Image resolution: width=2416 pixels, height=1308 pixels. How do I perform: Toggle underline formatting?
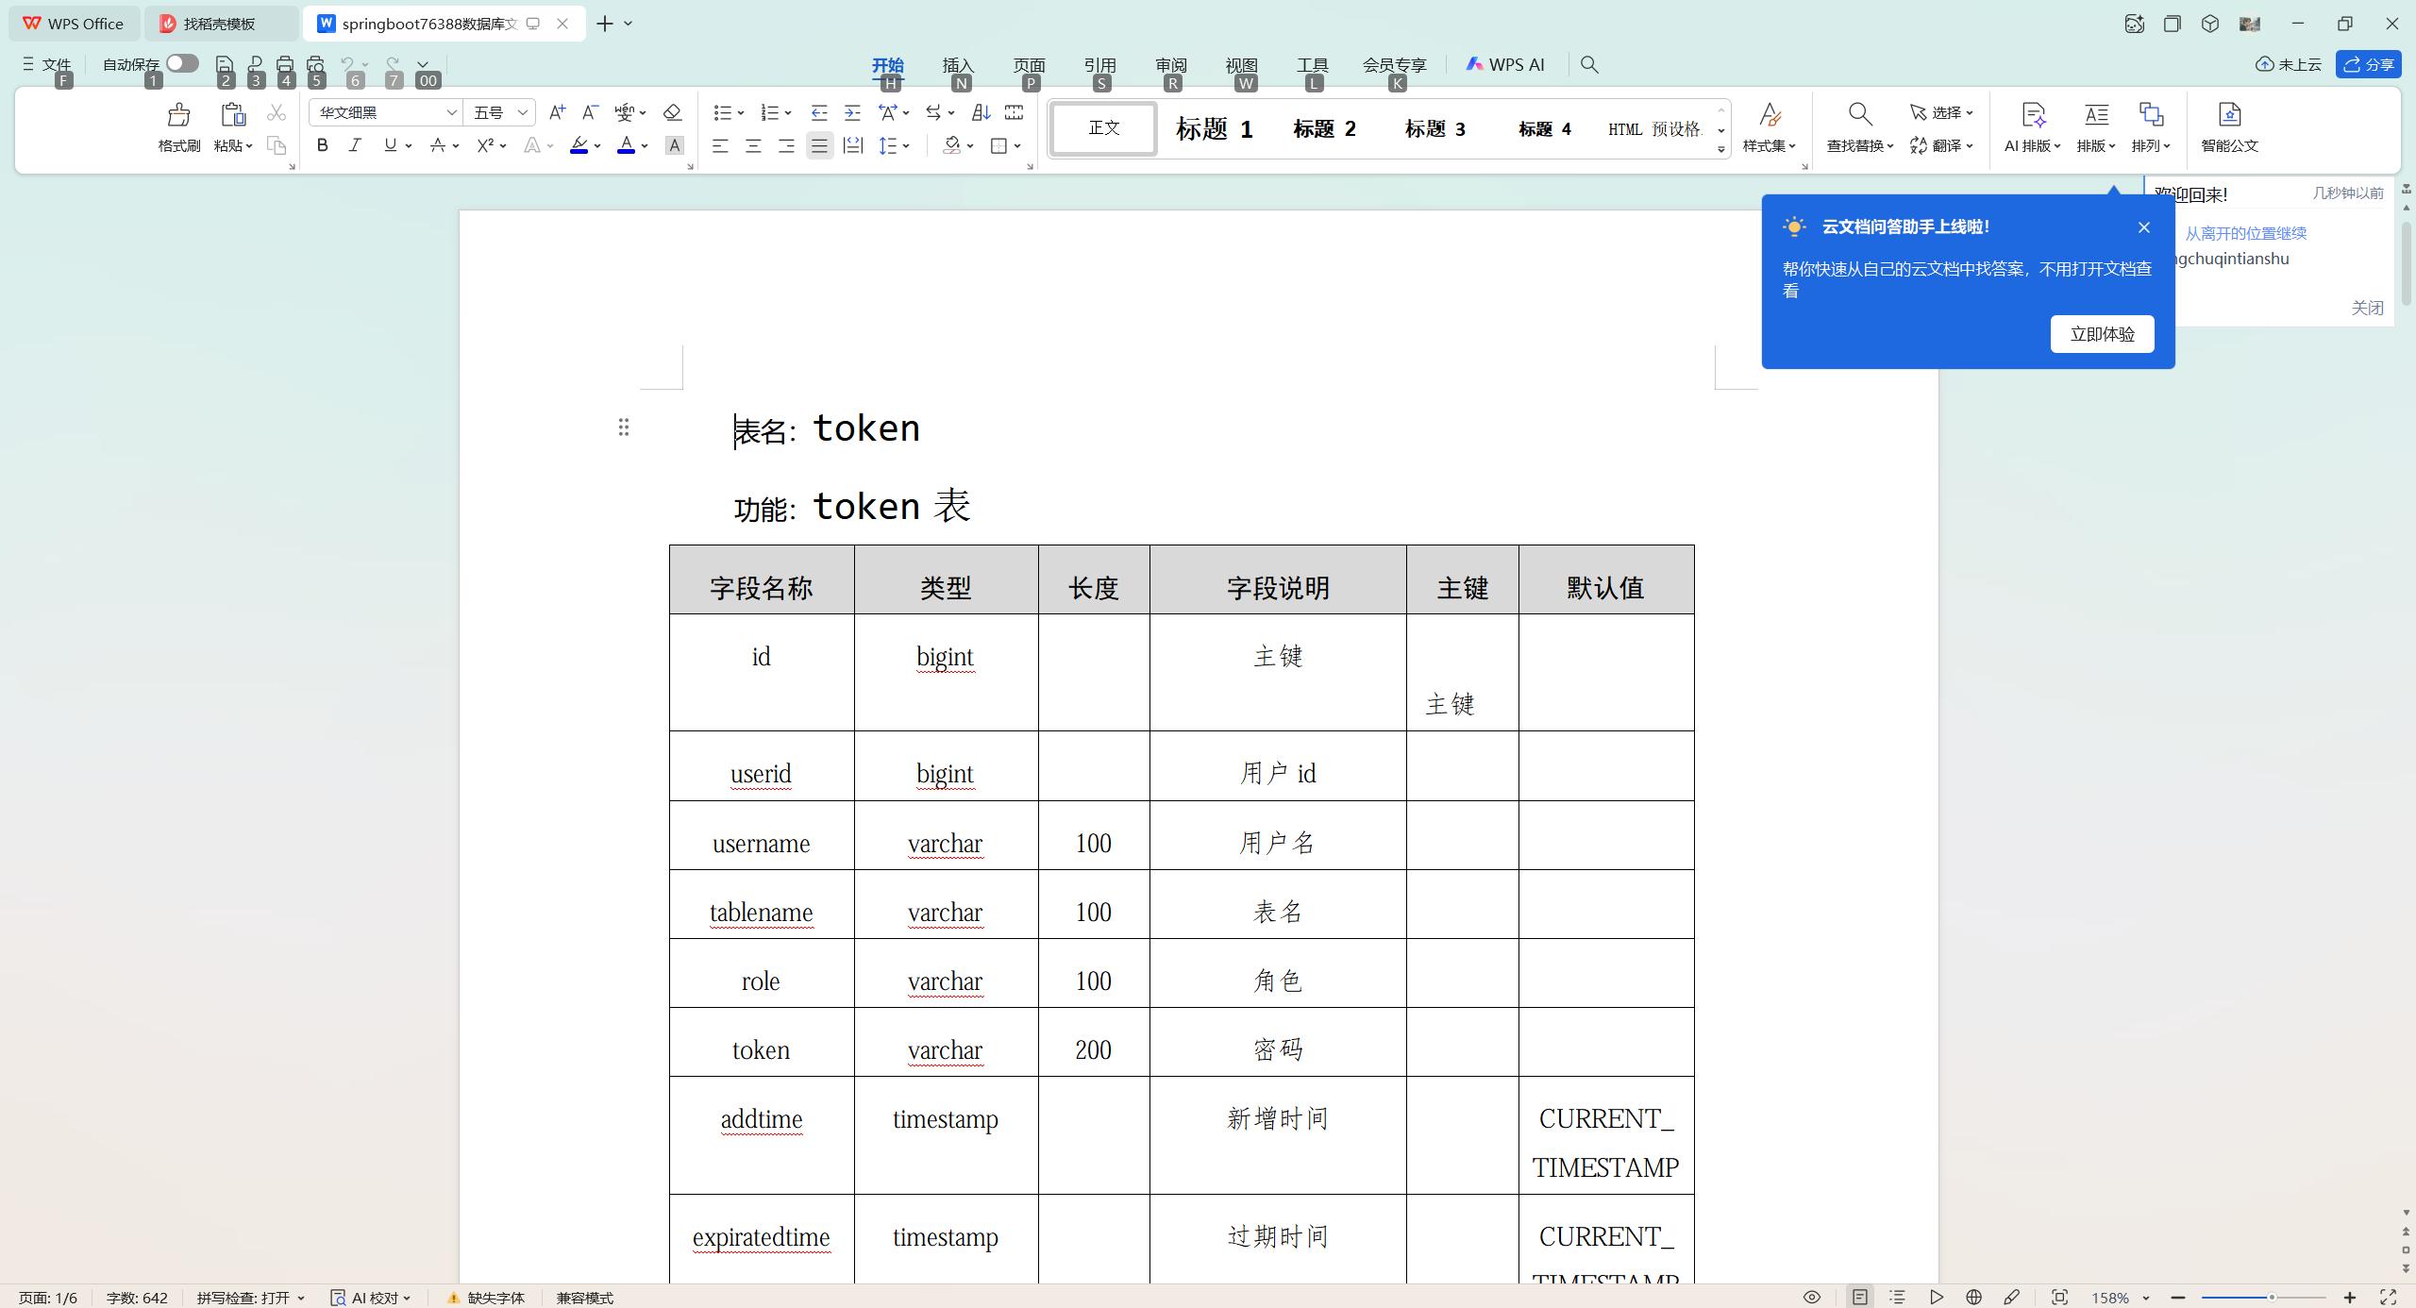click(x=390, y=144)
